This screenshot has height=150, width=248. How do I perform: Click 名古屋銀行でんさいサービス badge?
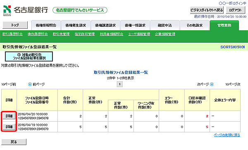coord(80,10)
